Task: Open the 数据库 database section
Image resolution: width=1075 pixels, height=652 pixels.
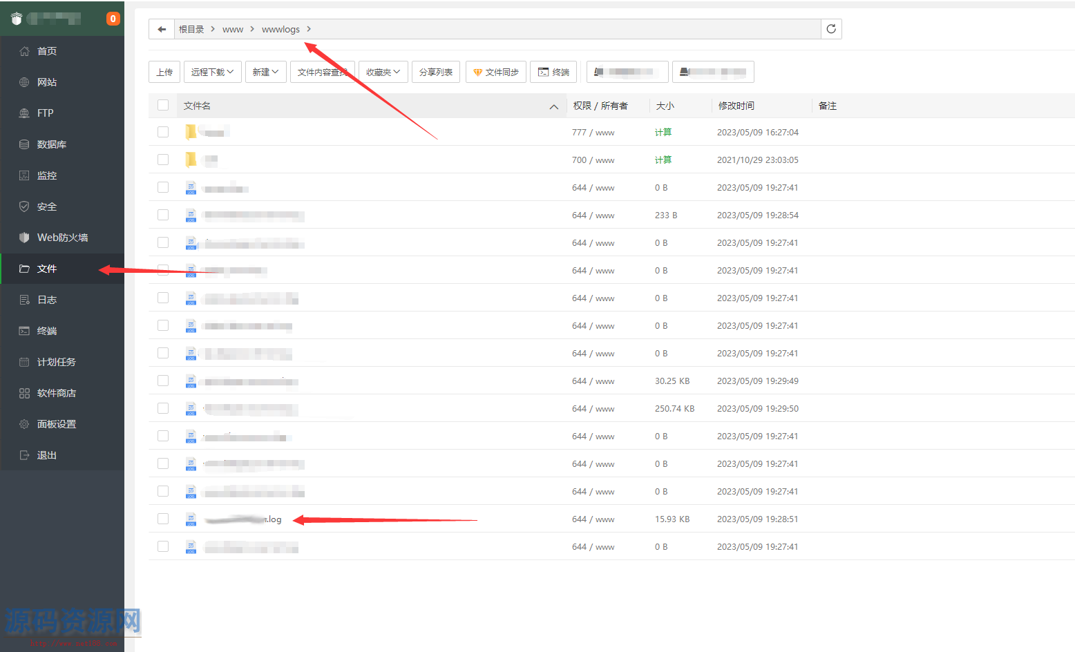Action: click(51, 144)
